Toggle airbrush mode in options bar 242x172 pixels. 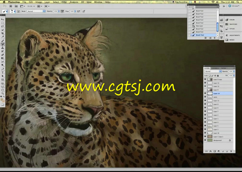click(x=79, y=11)
